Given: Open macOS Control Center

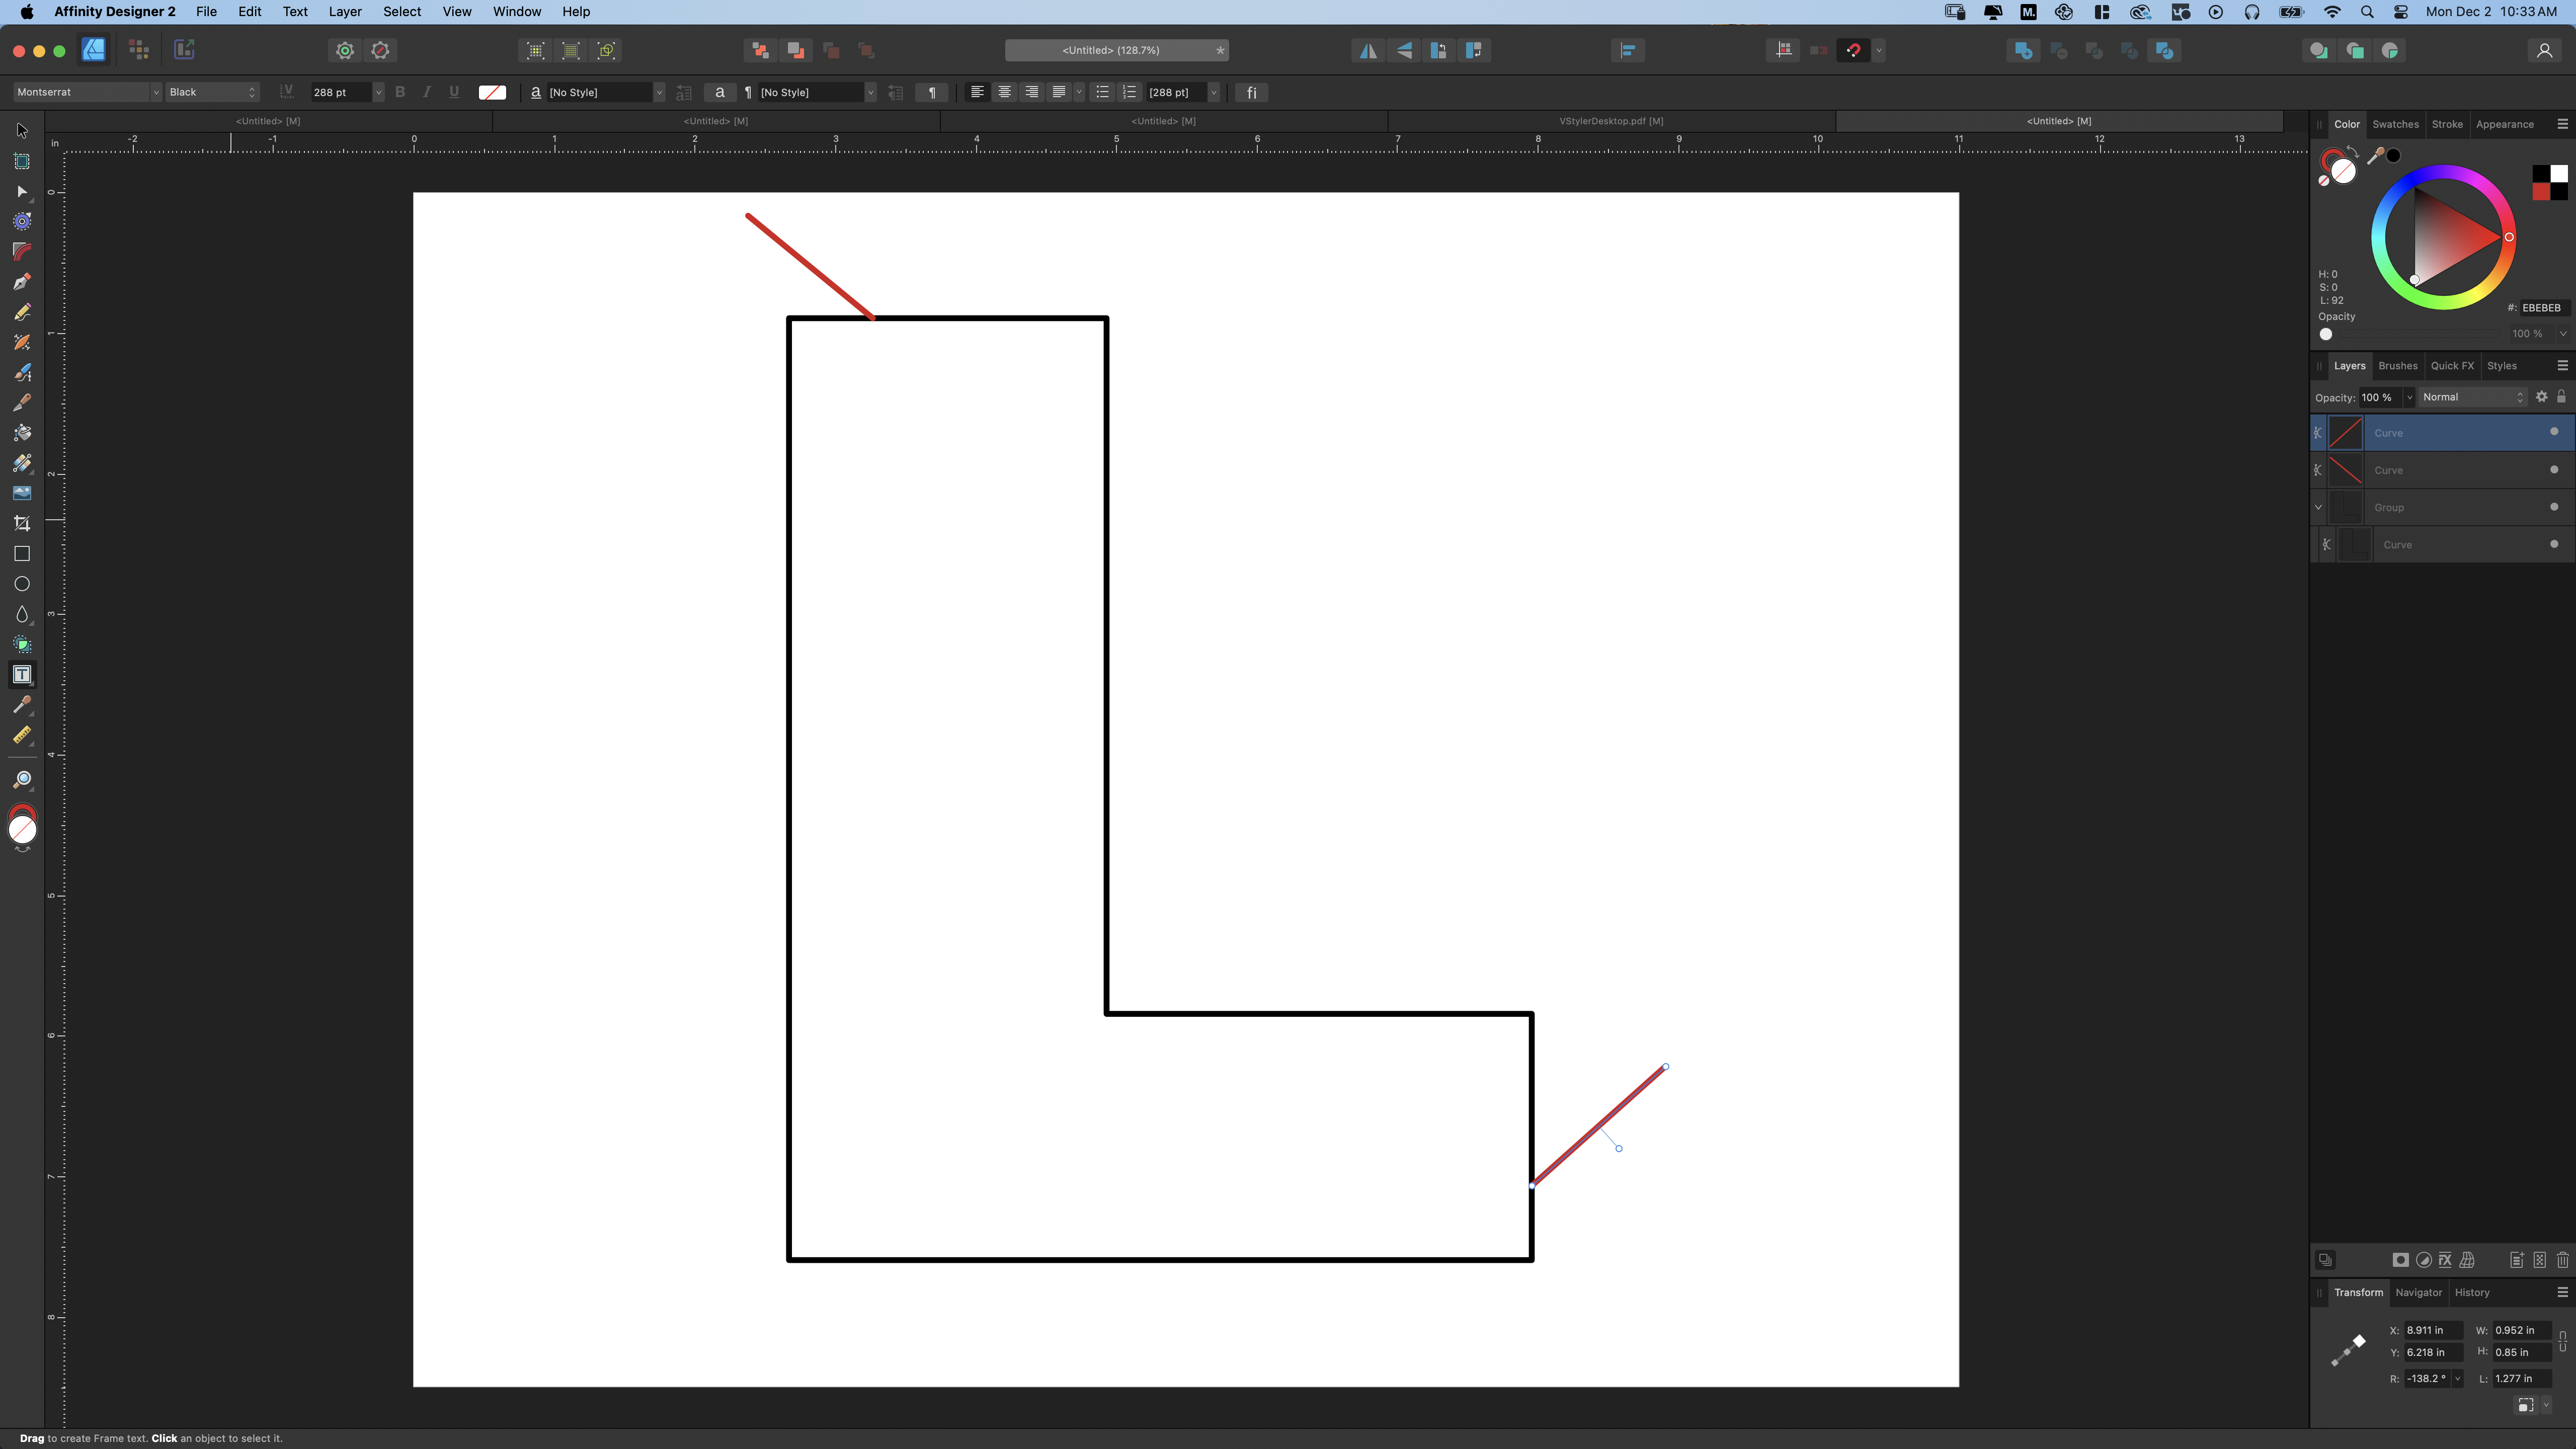Looking at the screenshot, I should pos(2401,12).
